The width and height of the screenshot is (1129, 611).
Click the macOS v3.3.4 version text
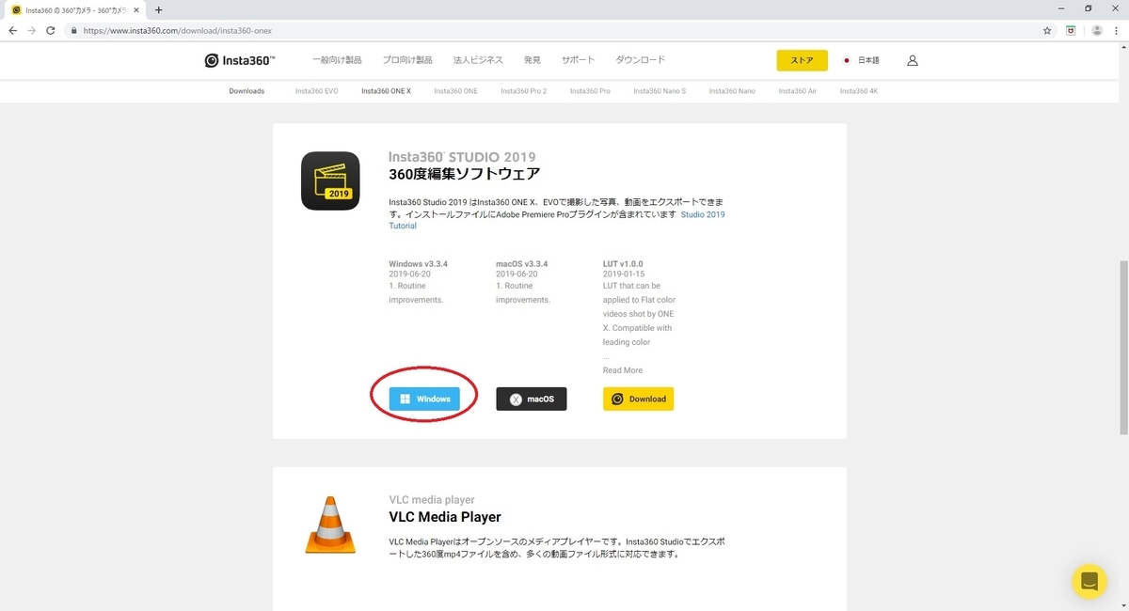click(521, 264)
